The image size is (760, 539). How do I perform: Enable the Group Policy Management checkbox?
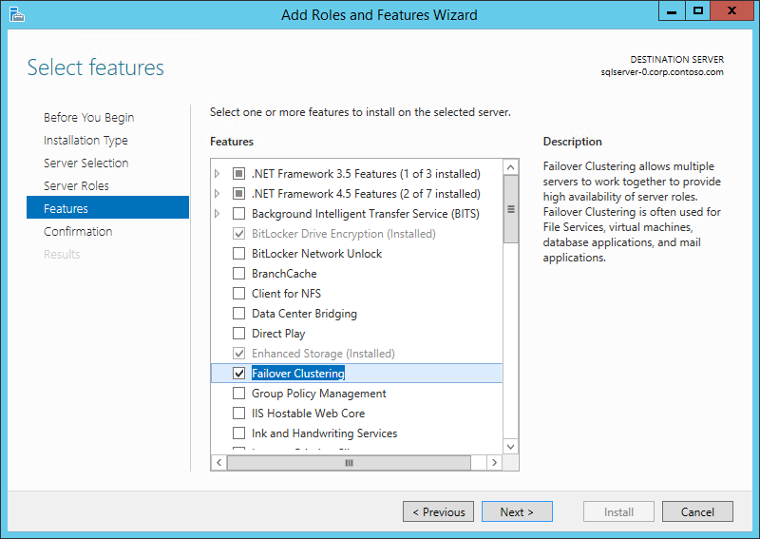click(239, 394)
